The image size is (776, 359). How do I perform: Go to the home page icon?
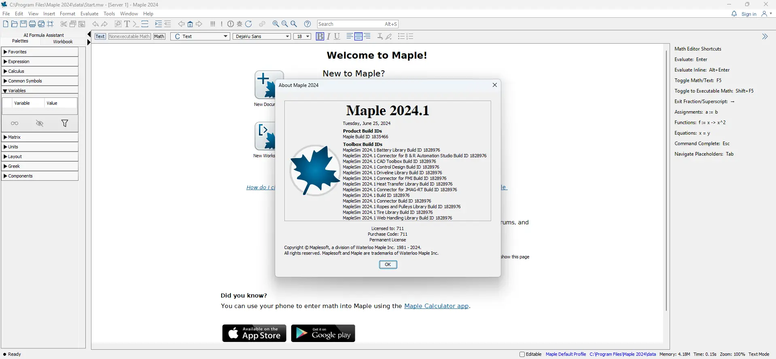click(190, 24)
